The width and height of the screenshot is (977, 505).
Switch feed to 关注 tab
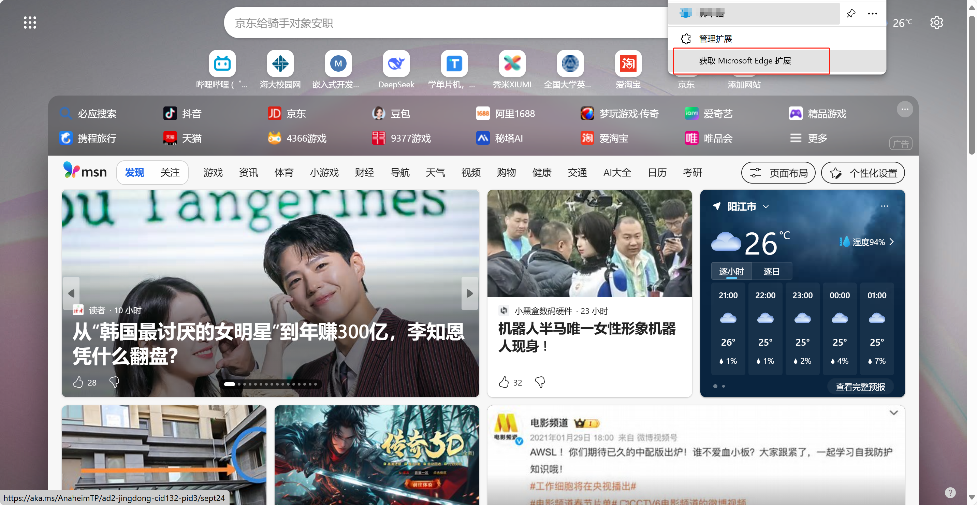tap(170, 173)
